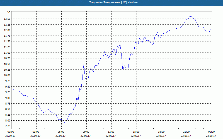Select the '9,00' y-axis label

click(8, 98)
